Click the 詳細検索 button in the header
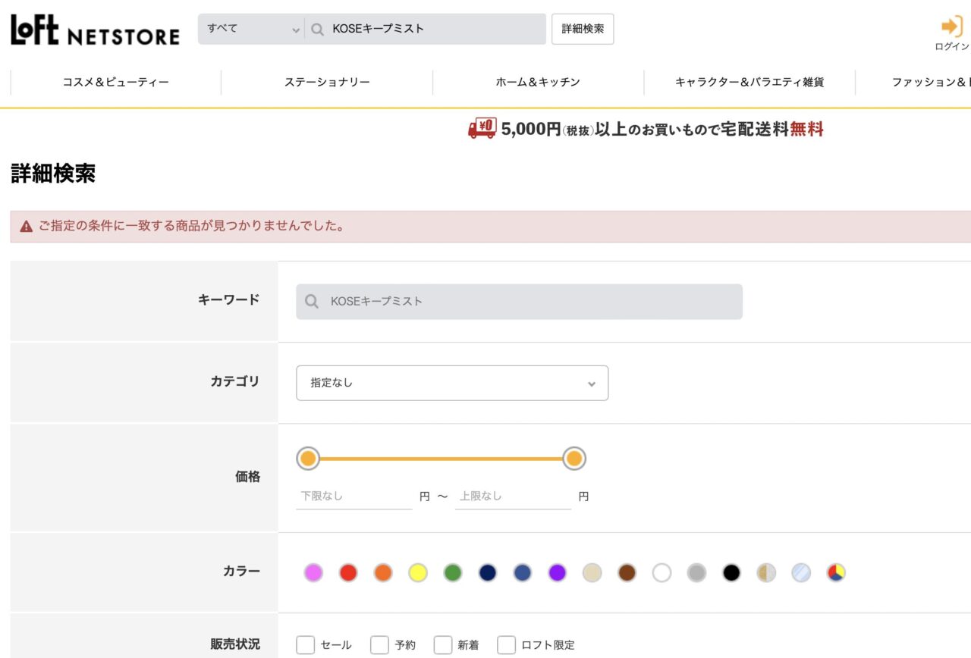The height and width of the screenshot is (658, 971). (x=583, y=29)
